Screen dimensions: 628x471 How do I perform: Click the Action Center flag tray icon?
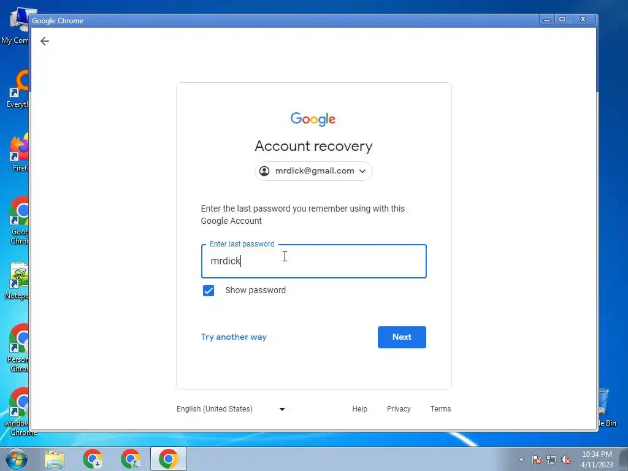pyautogui.click(x=537, y=459)
